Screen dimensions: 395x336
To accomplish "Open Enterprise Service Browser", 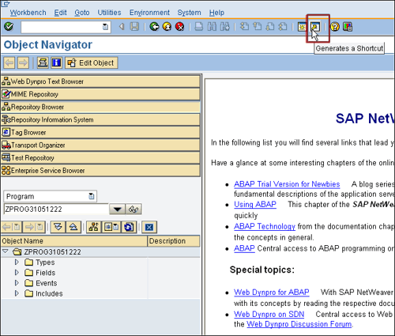I will coord(100,171).
